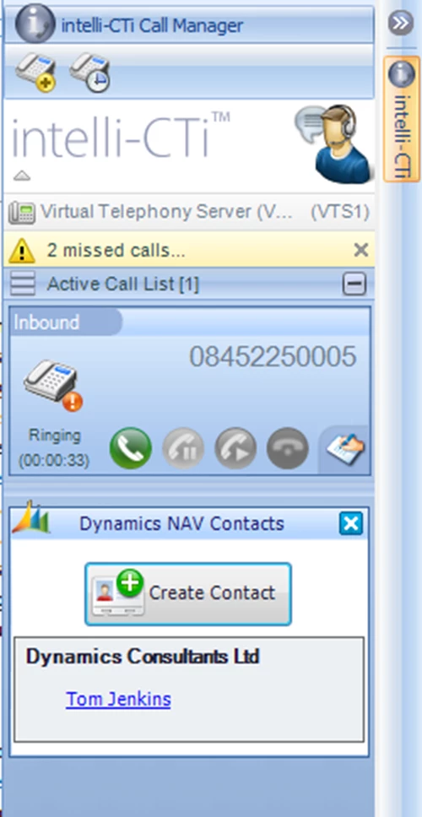Click the hold call button
Image resolution: width=422 pixels, height=817 pixels.
[183, 448]
